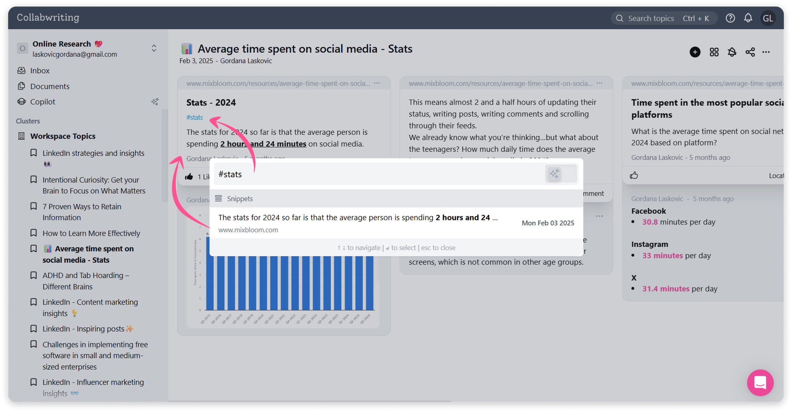Expand the Online Research workspace switcher
The image size is (792, 412).
[x=154, y=48]
